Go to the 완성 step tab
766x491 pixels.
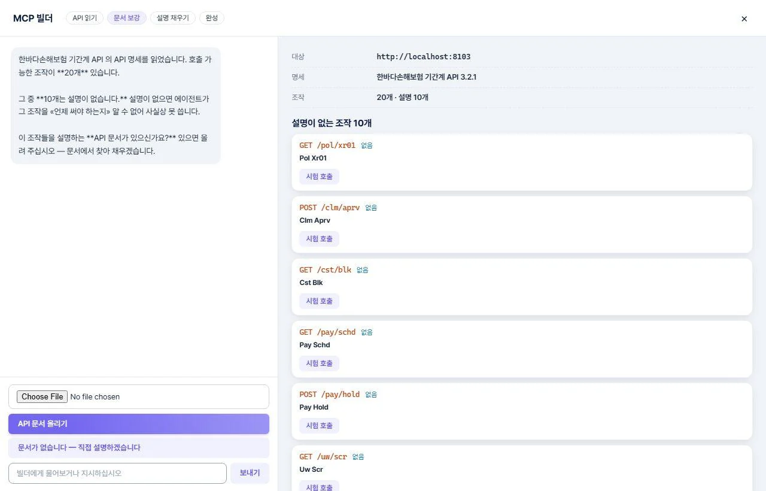(212, 18)
